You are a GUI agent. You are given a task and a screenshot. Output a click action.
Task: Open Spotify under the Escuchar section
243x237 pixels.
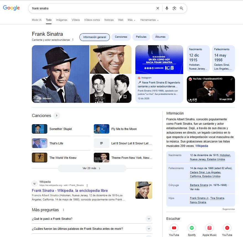192,228
